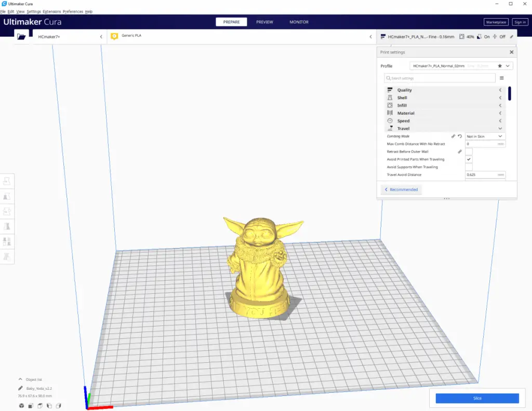Expand the Shell settings category
Image resolution: width=532 pixels, height=411 pixels.
point(445,98)
